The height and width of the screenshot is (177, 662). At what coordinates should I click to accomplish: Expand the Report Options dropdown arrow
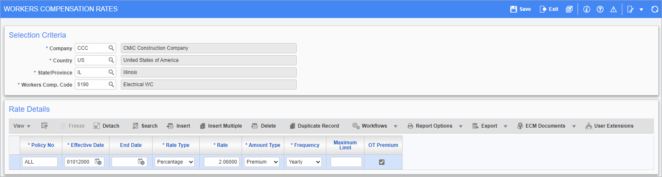coord(461,126)
